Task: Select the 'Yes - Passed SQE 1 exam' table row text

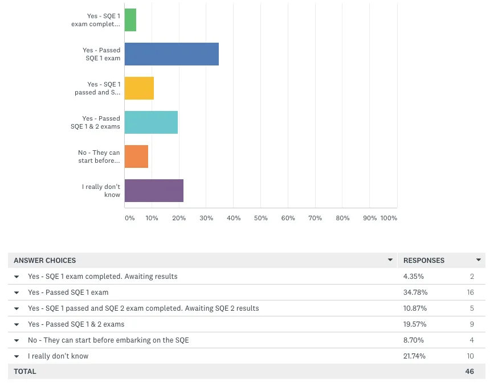Action: click(68, 293)
